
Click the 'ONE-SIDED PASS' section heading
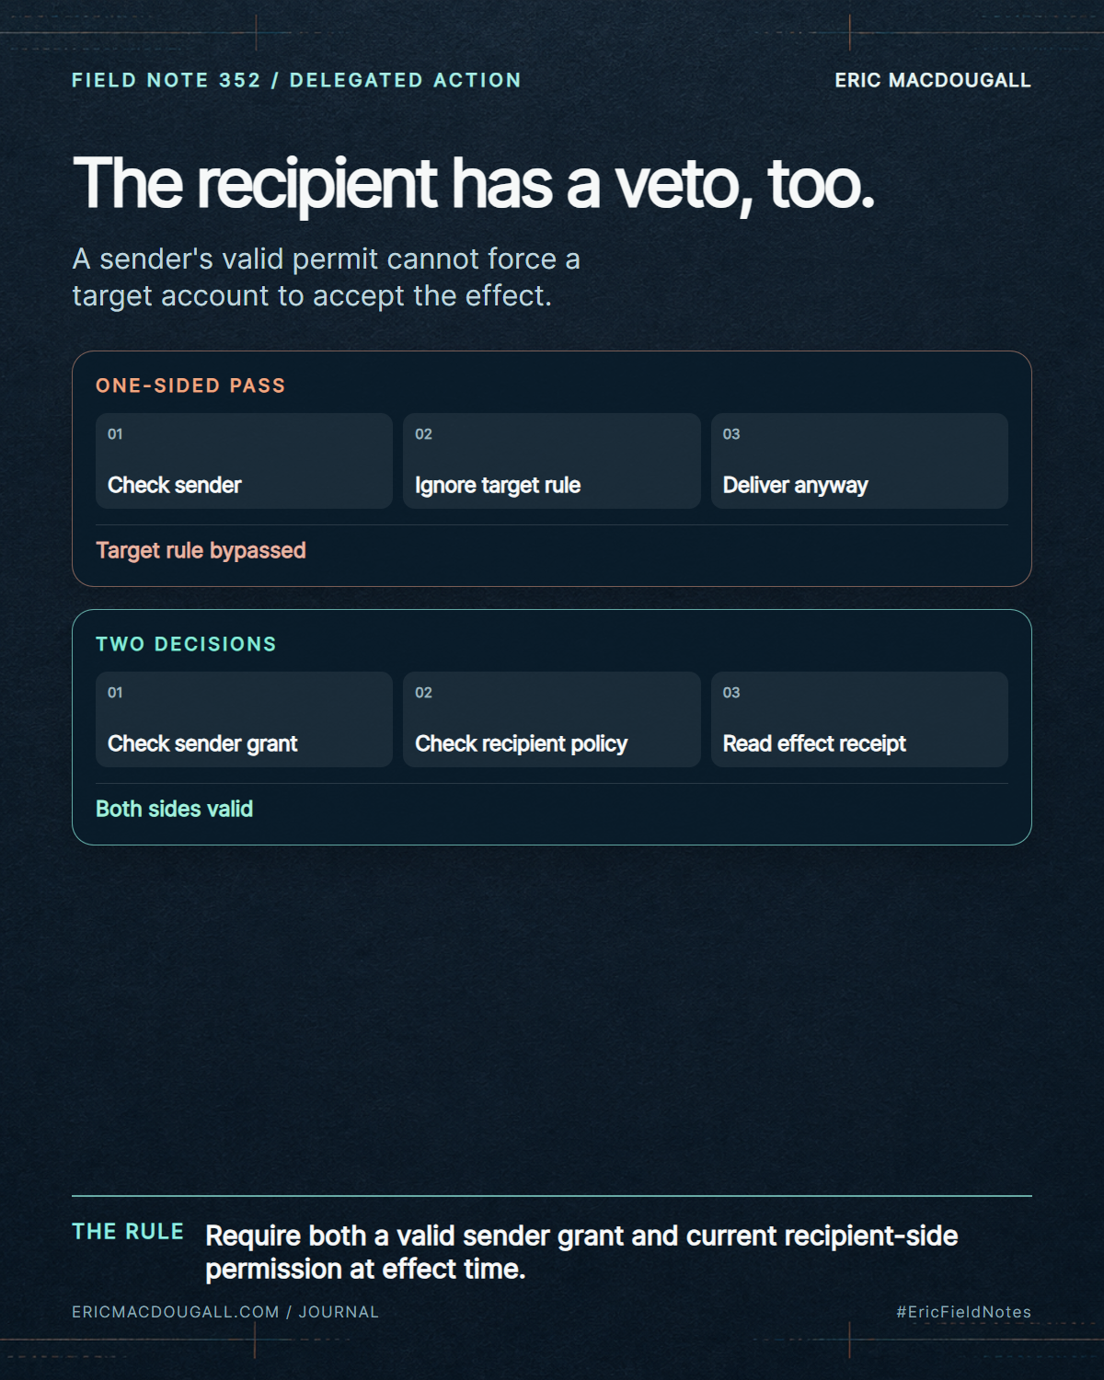(x=190, y=385)
